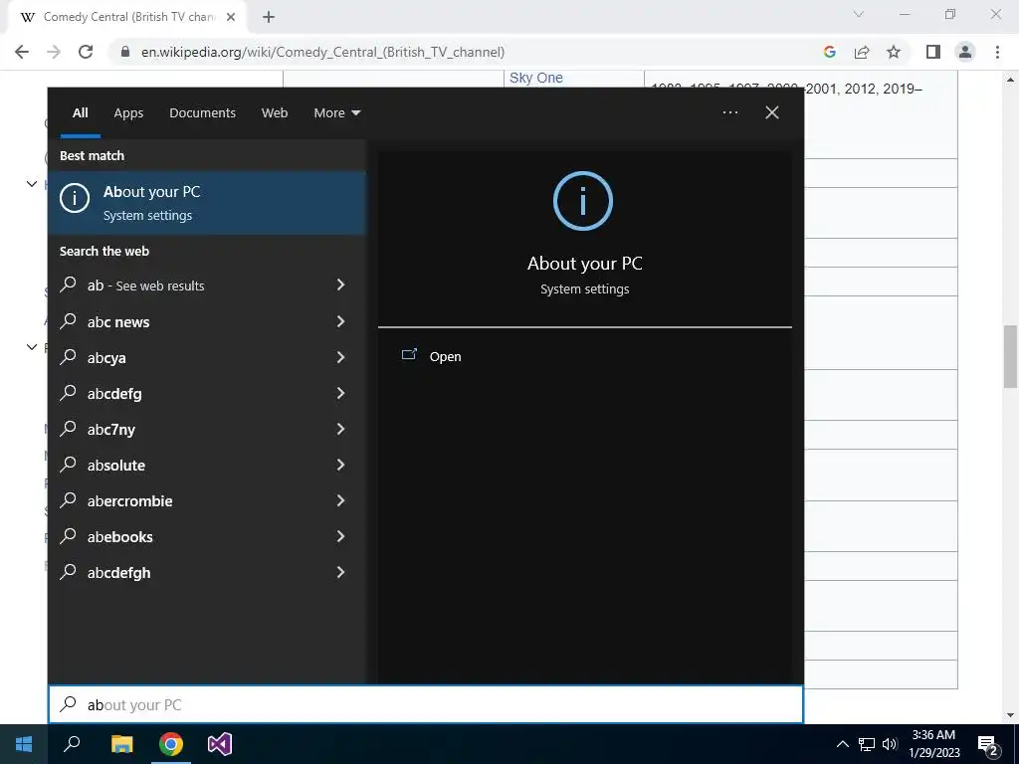
Task: Open the Chrome side panel icon
Action: tap(933, 52)
